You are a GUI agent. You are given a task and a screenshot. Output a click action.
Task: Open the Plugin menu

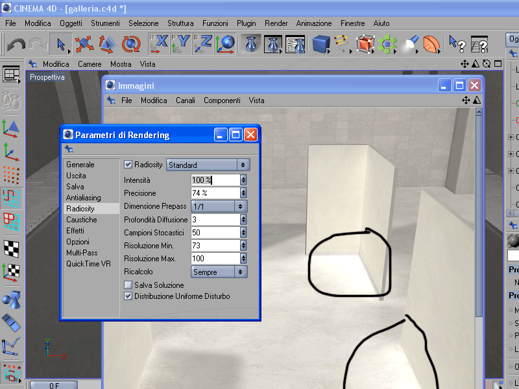[247, 23]
